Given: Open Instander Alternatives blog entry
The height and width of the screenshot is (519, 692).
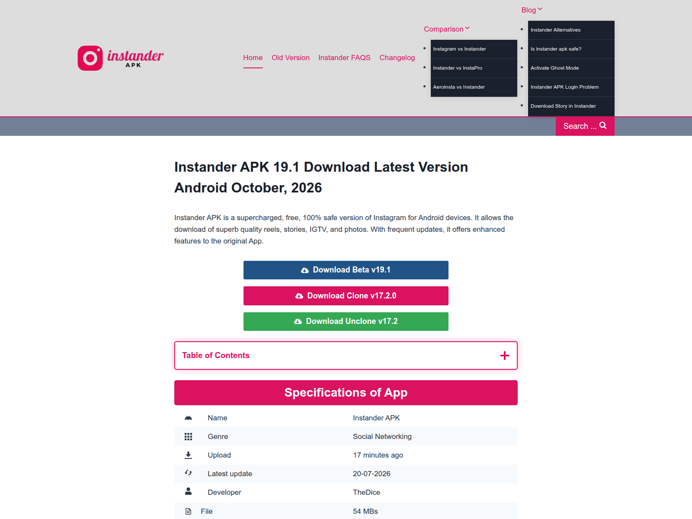Looking at the screenshot, I should pyautogui.click(x=571, y=30).
